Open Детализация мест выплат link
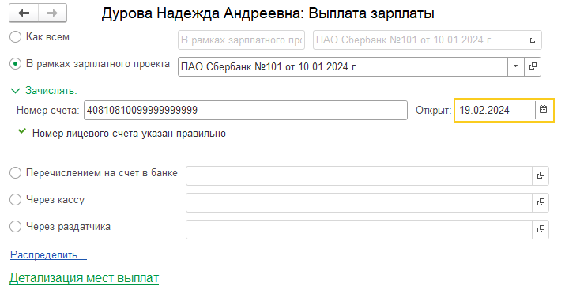Viewport: 565px width, 294px height. 84,277
